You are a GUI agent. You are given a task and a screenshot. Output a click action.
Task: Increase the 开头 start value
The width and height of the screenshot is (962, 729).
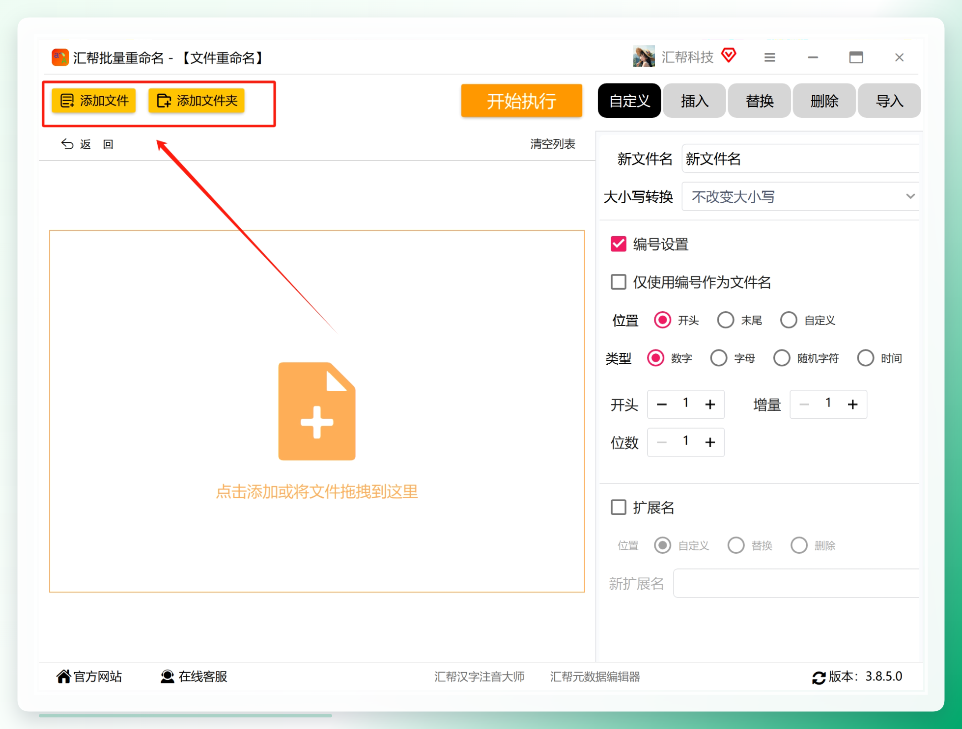pos(710,405)
